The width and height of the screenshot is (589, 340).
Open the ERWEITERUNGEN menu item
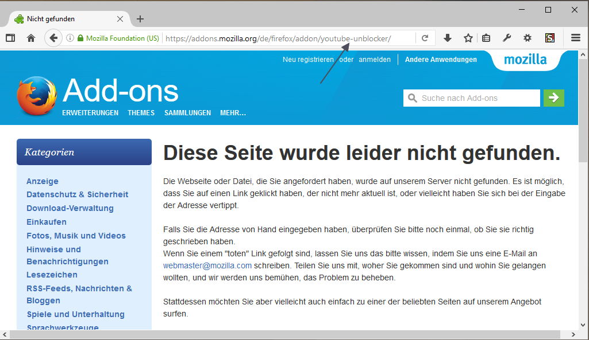(x=90, y=113)
